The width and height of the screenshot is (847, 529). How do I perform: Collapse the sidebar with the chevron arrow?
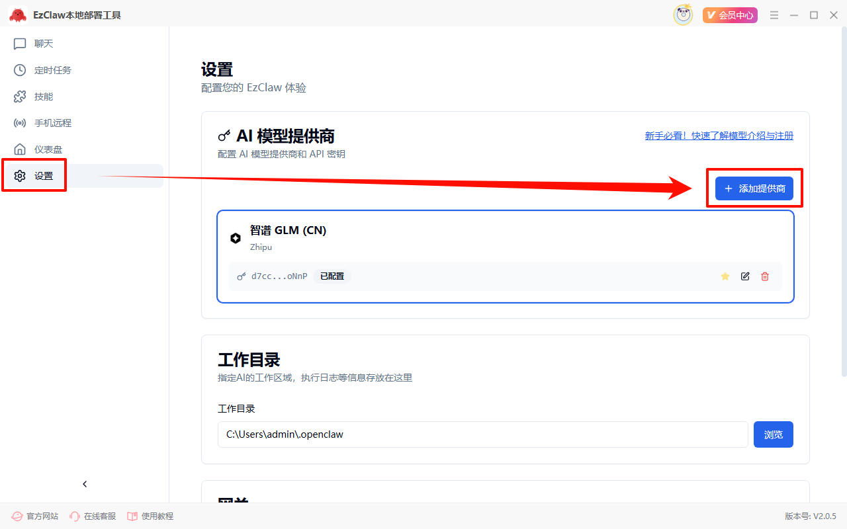85,484
